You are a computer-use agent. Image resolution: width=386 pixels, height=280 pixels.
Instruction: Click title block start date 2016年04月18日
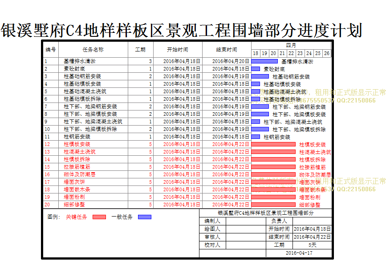[x=312, y=229]
